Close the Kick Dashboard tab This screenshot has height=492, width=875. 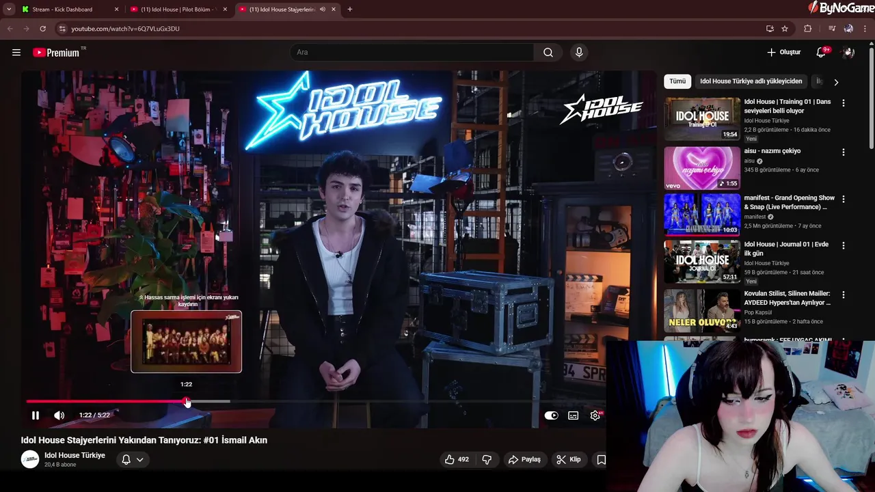point(116,10)
